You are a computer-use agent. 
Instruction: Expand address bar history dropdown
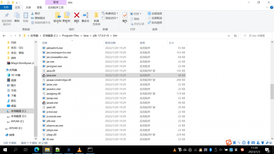(229, 35)
